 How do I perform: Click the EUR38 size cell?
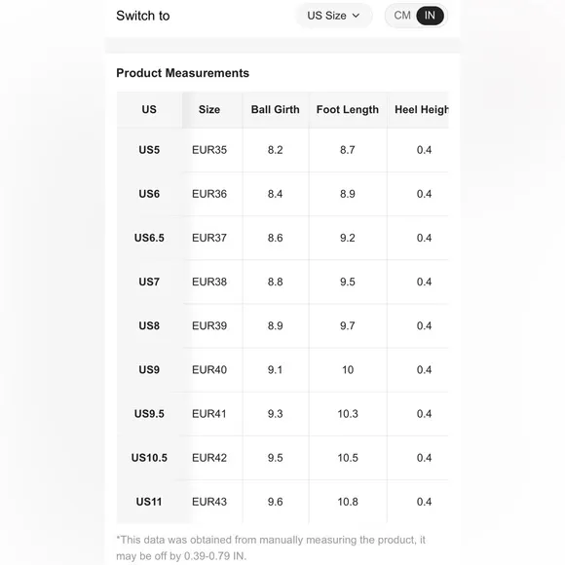click(x=209, y=282)
